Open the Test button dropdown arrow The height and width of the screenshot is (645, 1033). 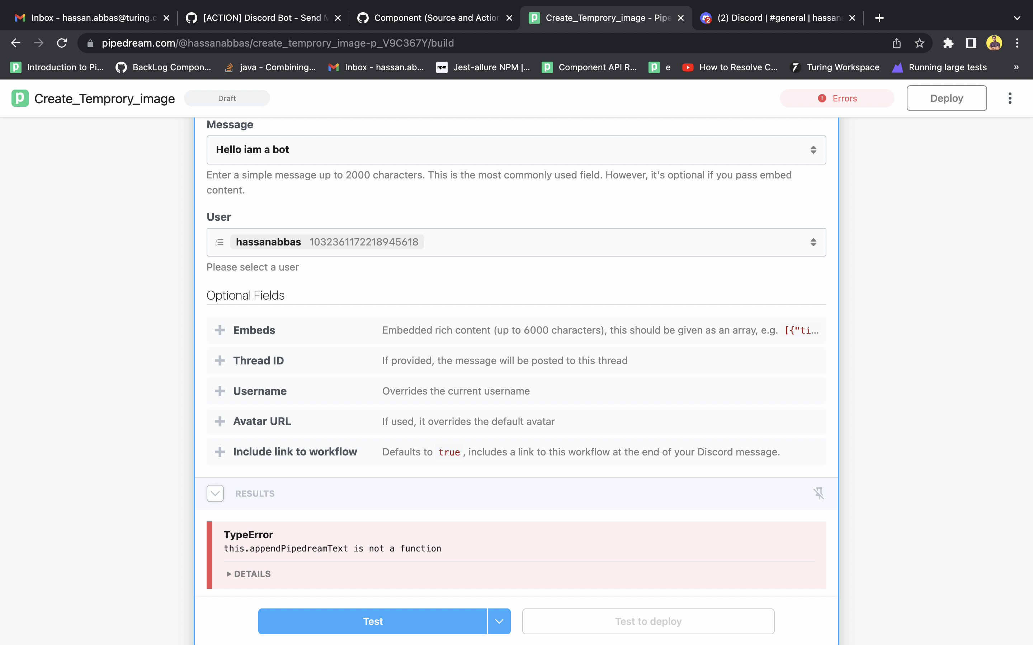click(499, 621)
